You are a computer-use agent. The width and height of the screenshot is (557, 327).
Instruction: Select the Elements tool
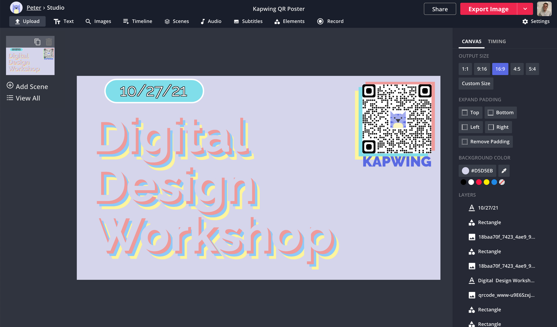point(289,21)
